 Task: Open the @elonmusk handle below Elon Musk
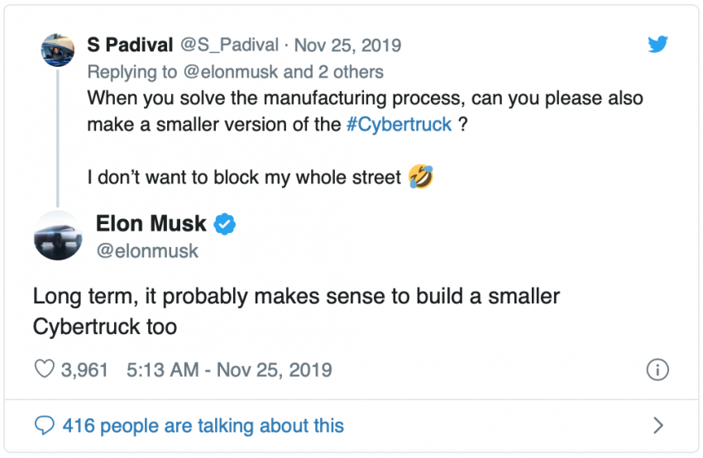(147, 250)
